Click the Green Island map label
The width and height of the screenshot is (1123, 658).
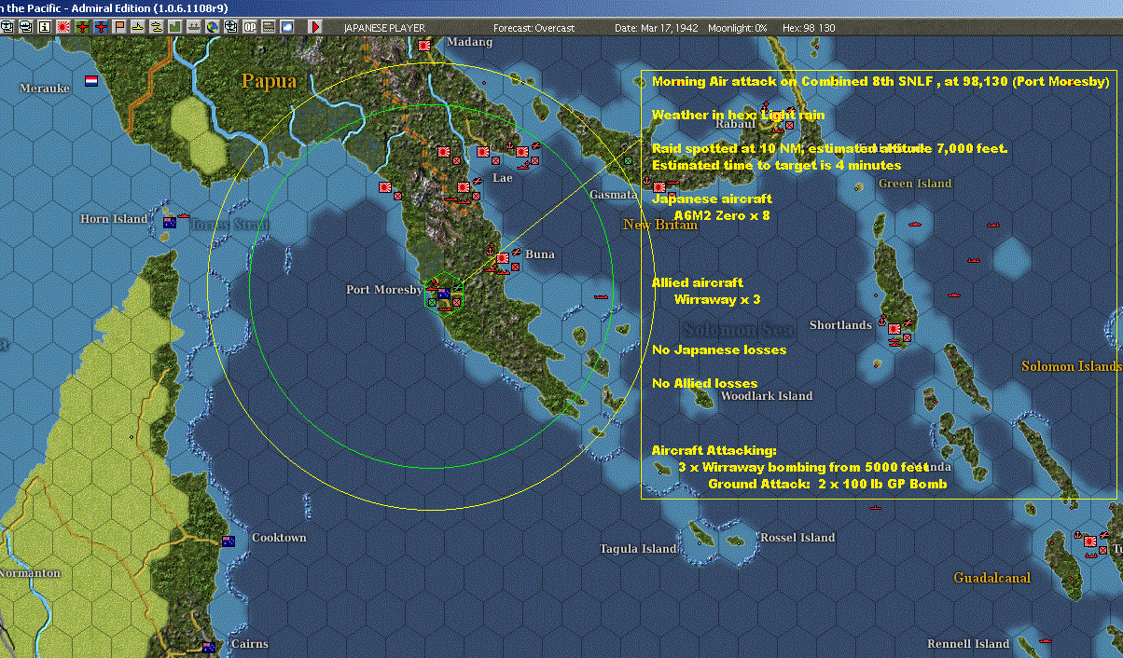(915, 184)
